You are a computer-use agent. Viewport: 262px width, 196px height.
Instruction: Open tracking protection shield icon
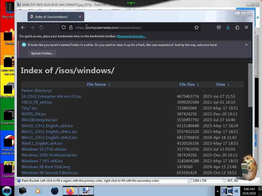pyautogui.click(x=64, y=28)
